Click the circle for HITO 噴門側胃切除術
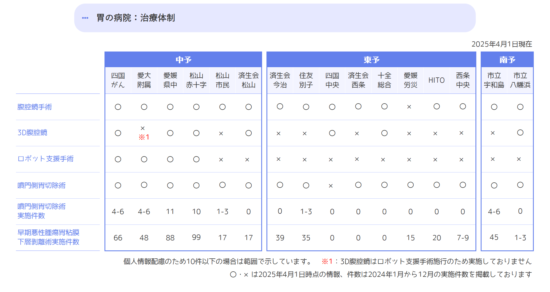The width and height of the screenshot is (550, 292). [436, 185]
